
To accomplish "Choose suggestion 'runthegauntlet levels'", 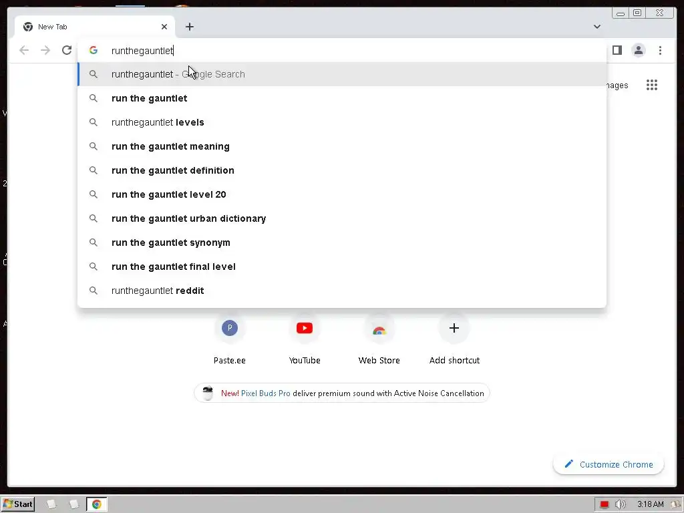I will pyautogui.click(x=342, y=122).
